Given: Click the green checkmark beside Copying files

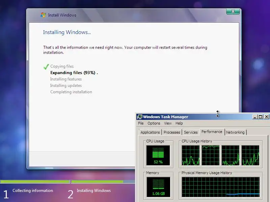Looking at the screenshot, I should 46,67.
